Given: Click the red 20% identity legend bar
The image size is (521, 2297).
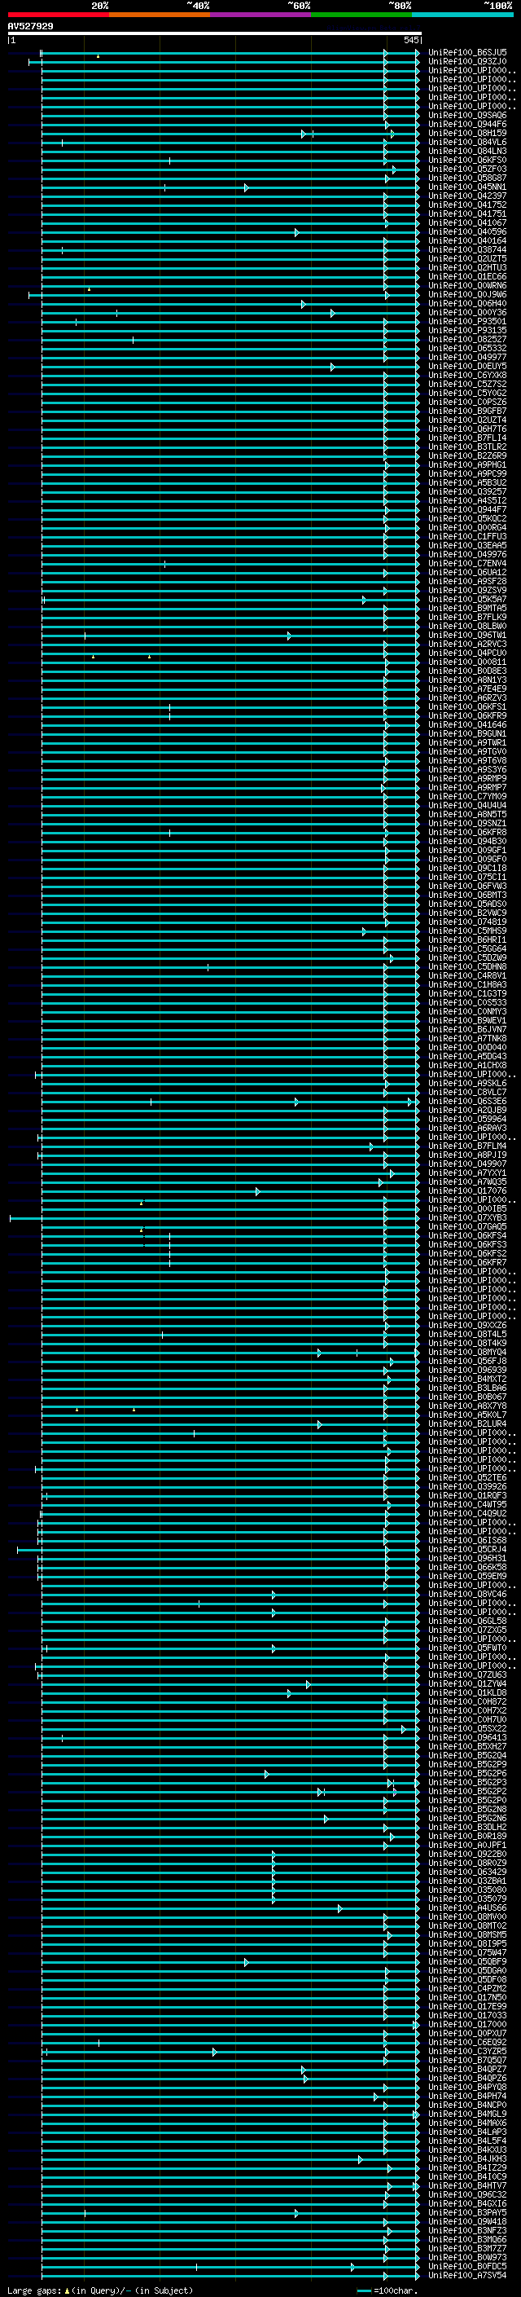Looking at the screenshot, I should tap(59, 15).
